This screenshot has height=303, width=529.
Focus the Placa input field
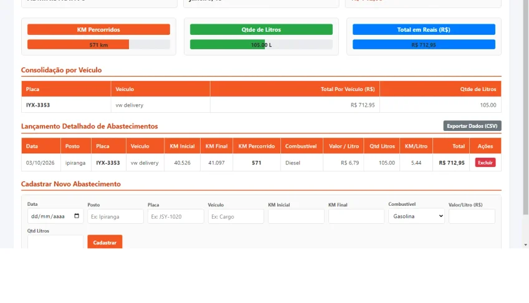176,216
